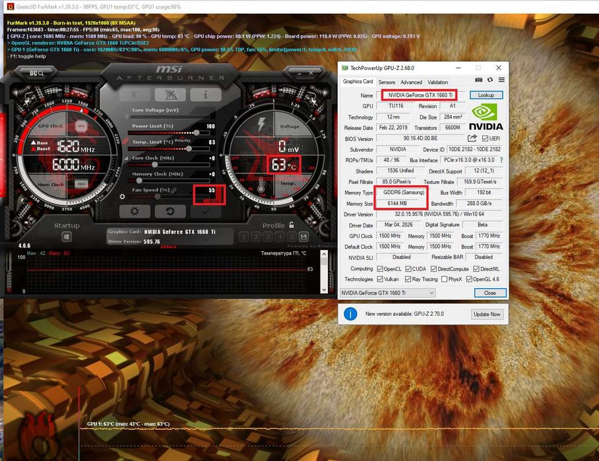Open Afterburner settings gear button

coord(135,211)
